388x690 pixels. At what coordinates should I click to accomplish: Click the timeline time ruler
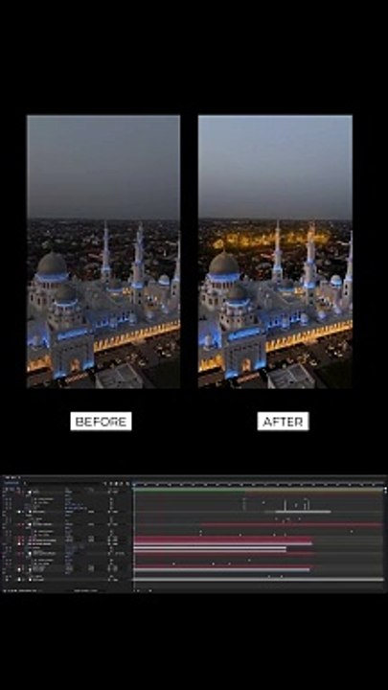point(259,484)
